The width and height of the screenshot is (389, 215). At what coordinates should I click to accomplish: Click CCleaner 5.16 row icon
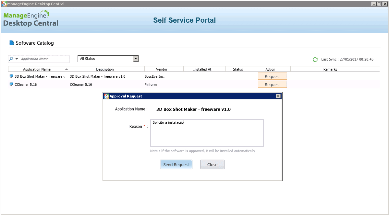[x=11, y=85]
